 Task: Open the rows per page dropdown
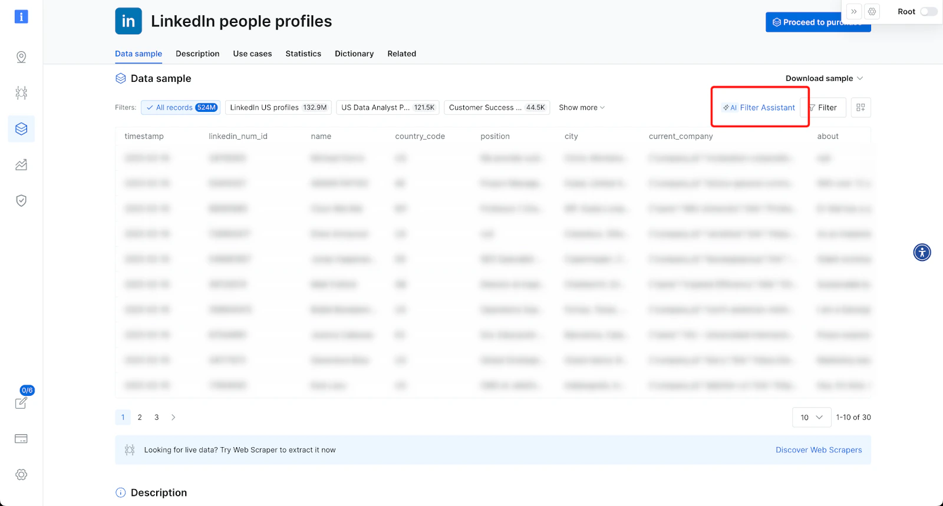pos(812,417)
